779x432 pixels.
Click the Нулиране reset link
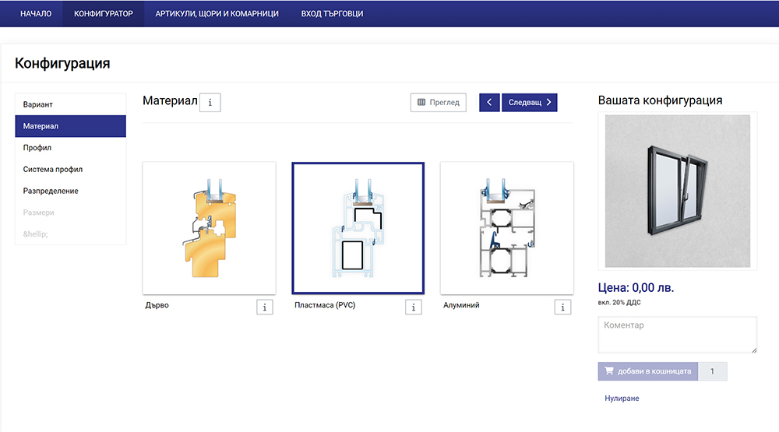click(x=622, y=399)
